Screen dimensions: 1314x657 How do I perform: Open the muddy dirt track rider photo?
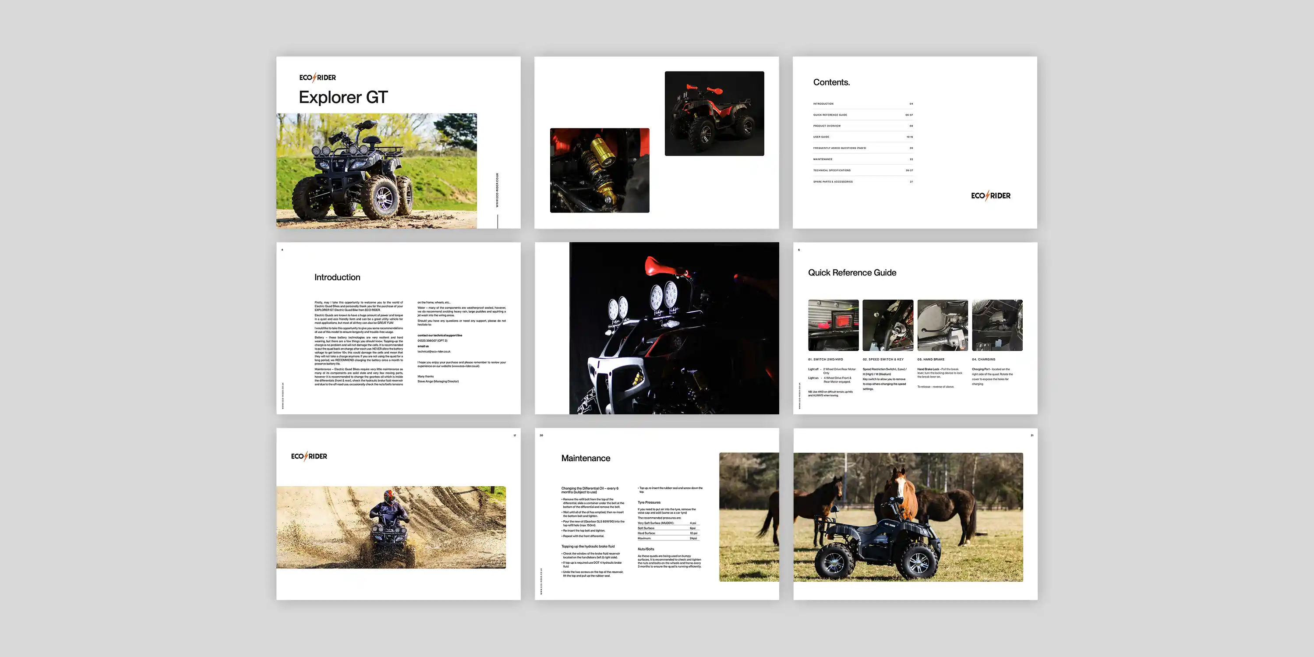click(391, 527)
